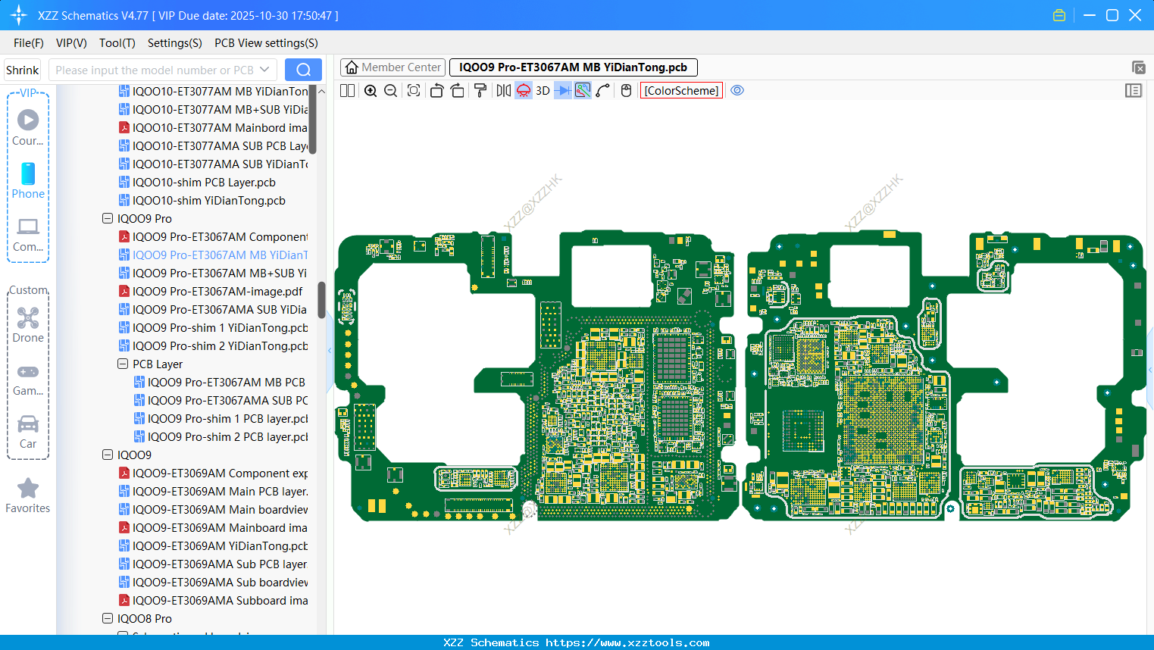Zoom out of the PCB view
Screen dimensions: 1154x650
[391, 91]
